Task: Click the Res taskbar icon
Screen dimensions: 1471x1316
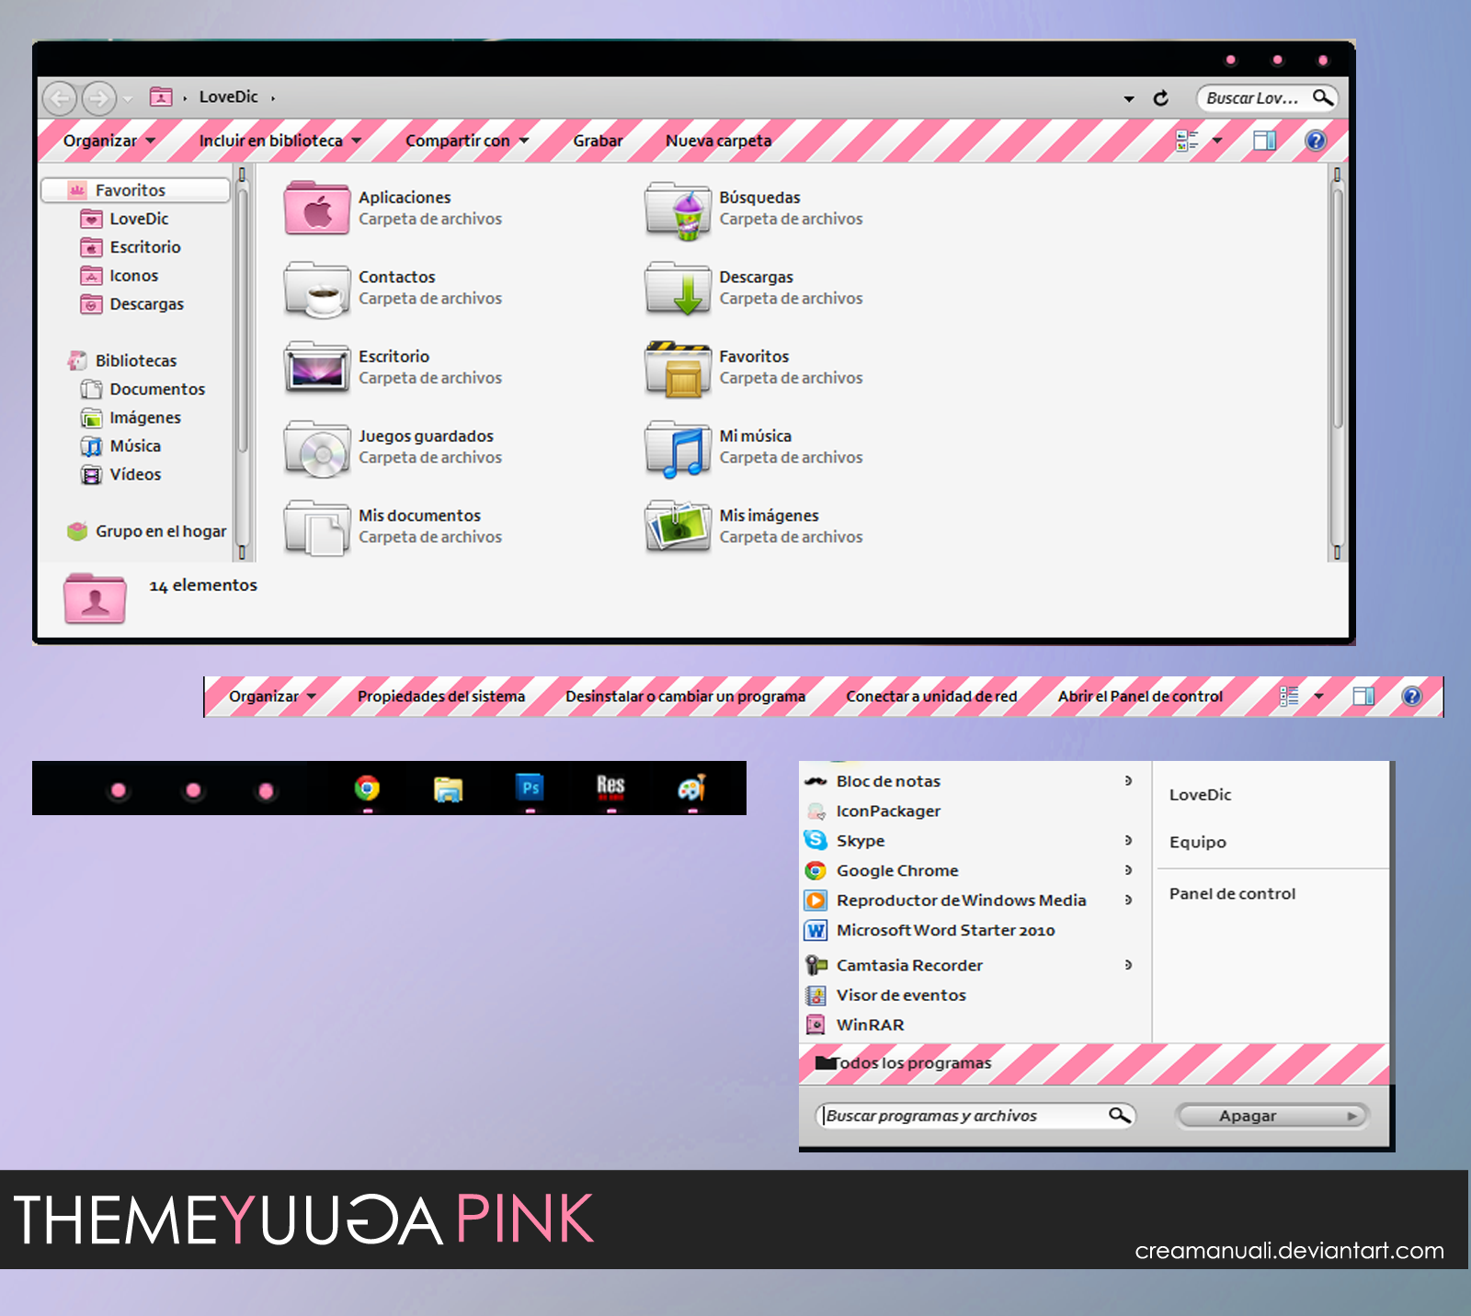Action: 610,787
